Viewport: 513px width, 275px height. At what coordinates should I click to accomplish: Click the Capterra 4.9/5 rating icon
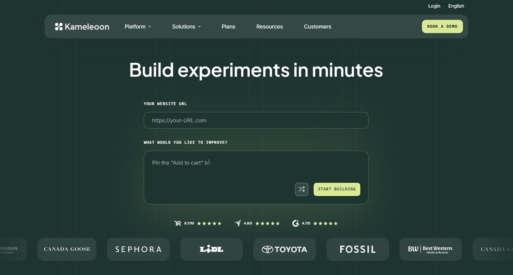238,223
